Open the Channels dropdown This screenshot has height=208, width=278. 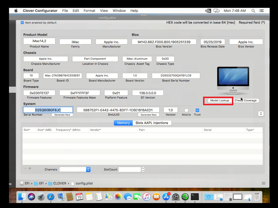[75, 170]
